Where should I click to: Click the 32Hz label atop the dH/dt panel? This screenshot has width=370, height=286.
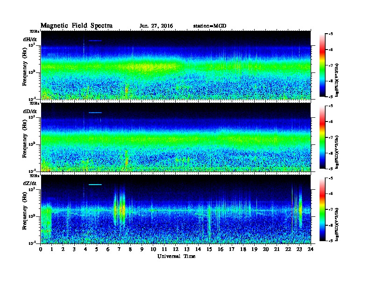34,31
